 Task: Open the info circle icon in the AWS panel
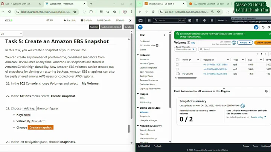[263, 27]
